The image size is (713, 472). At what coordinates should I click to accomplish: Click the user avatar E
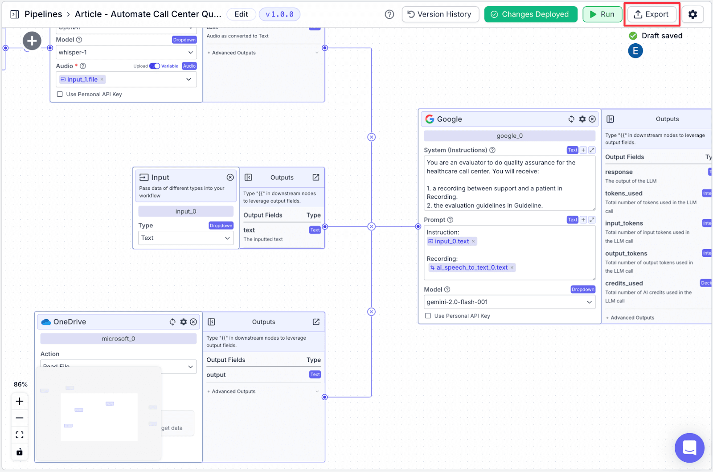click(x=635, y=51)
